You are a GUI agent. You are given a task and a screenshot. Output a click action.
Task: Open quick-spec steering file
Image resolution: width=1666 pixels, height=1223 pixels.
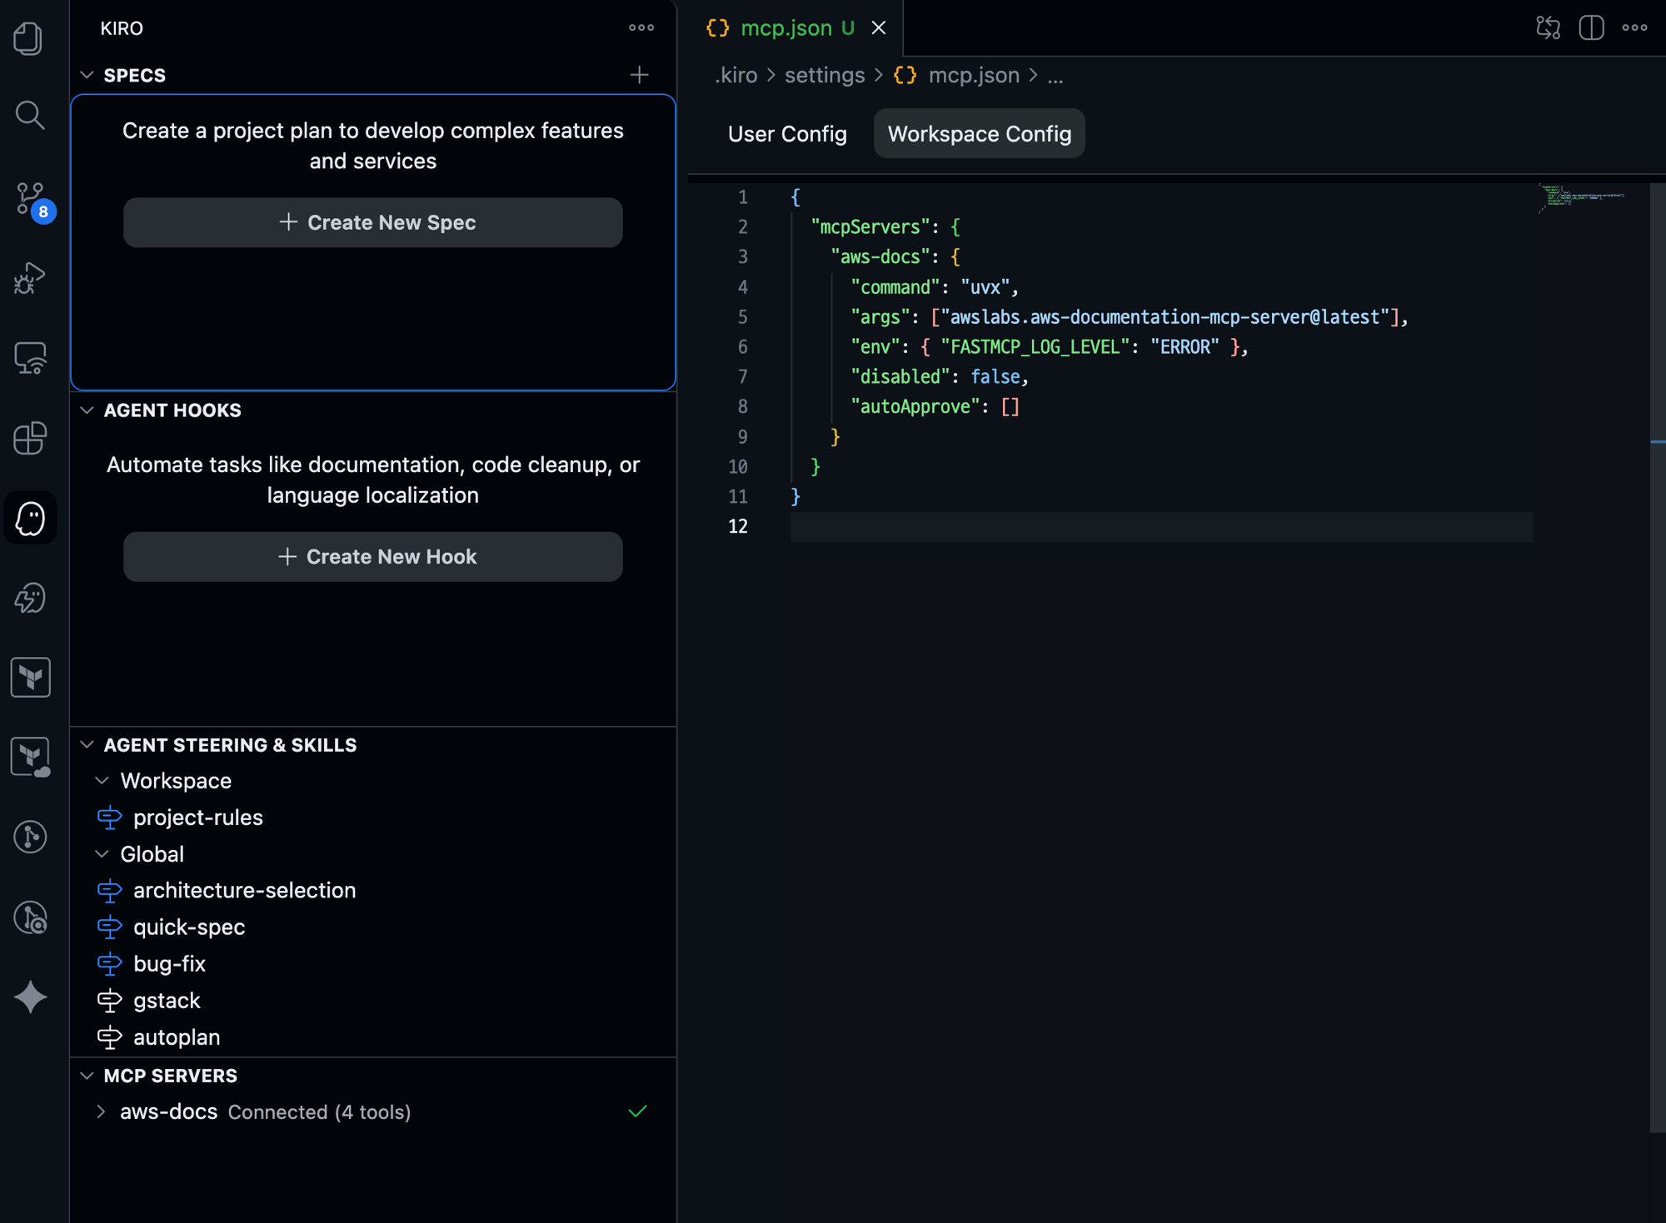189,927
